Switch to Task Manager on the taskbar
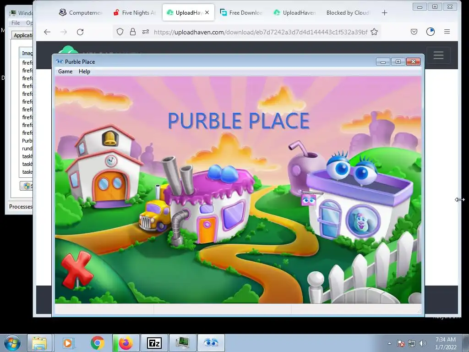This screenshot has height=352, width=469. pyautogui.click(x=182, y=343)
